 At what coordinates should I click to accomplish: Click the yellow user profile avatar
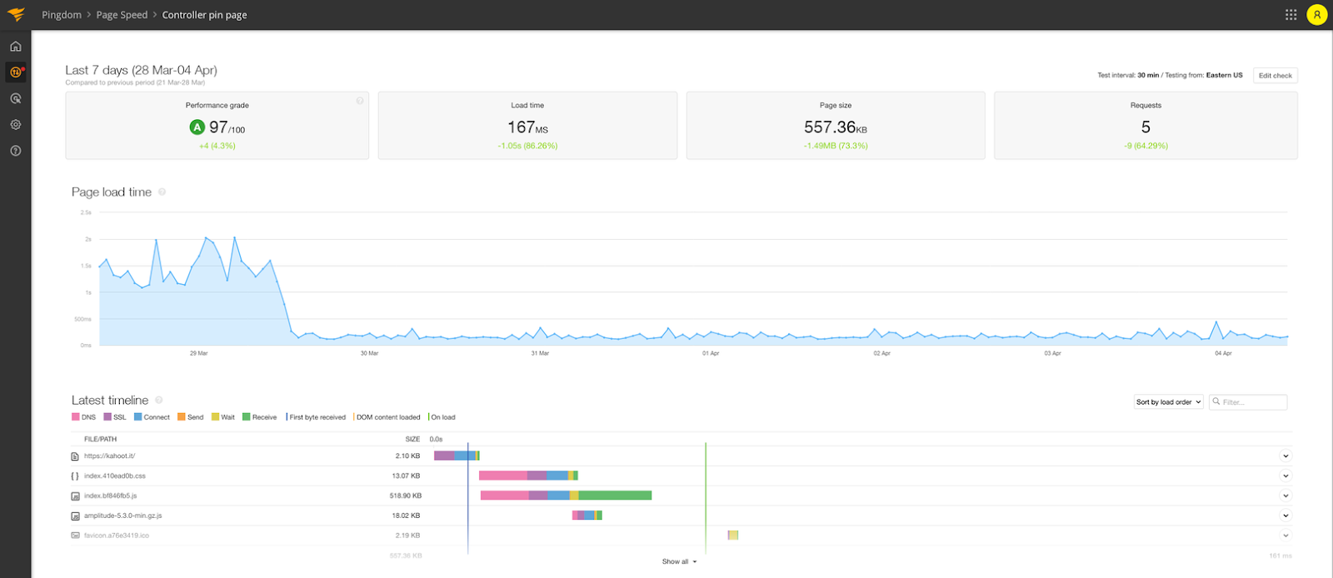(1316, 15)
